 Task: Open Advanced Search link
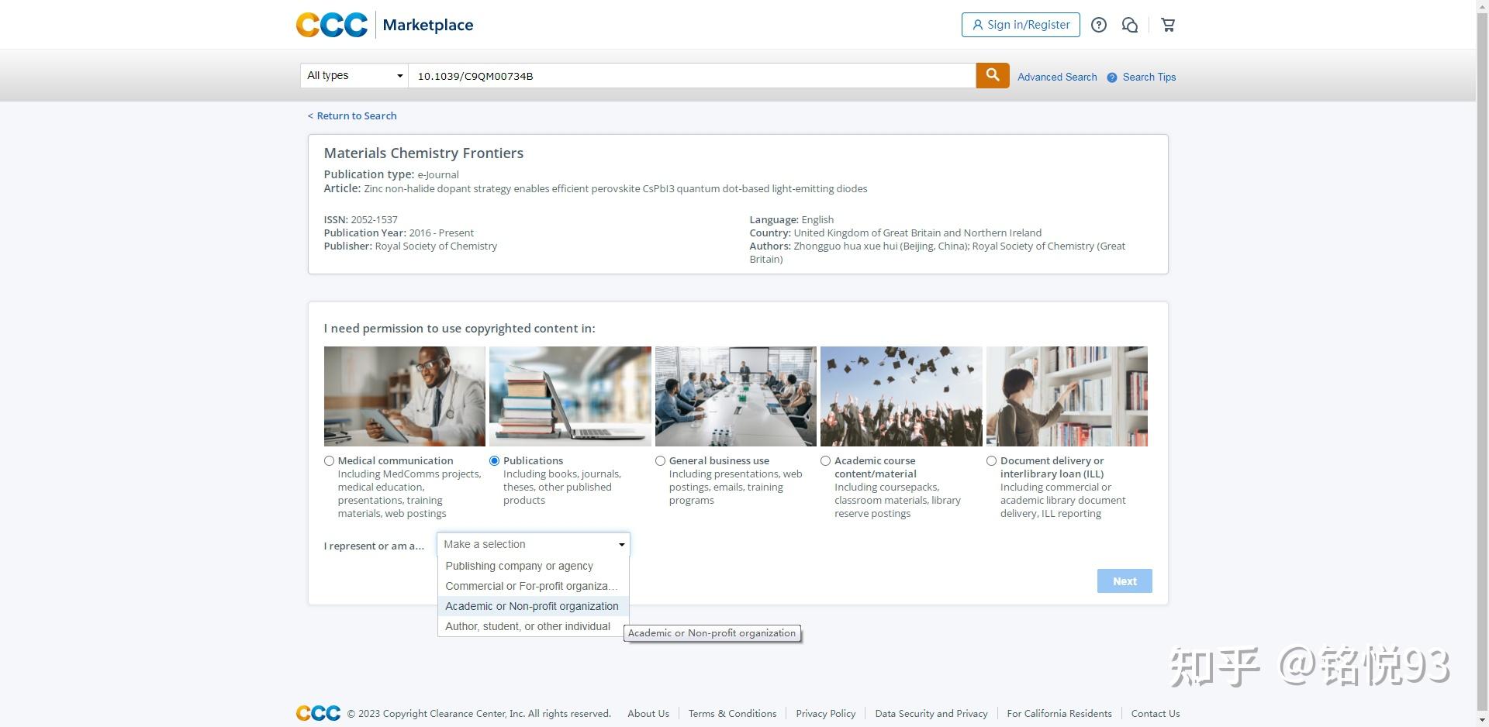pos(1057,77)
